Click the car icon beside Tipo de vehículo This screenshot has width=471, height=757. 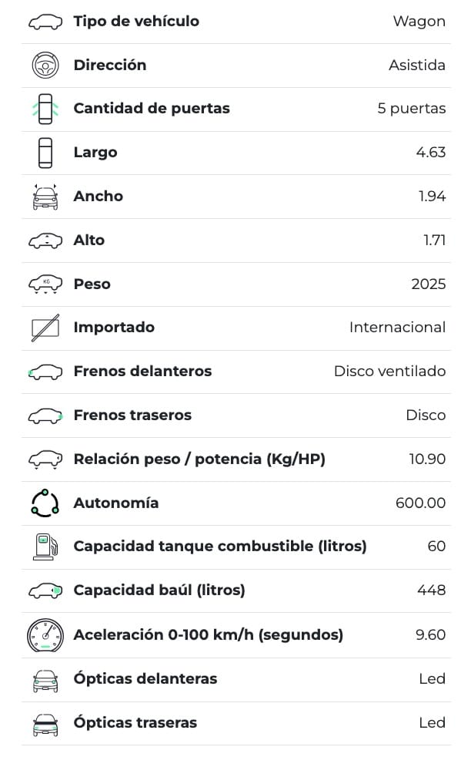(x=45, y=22)
